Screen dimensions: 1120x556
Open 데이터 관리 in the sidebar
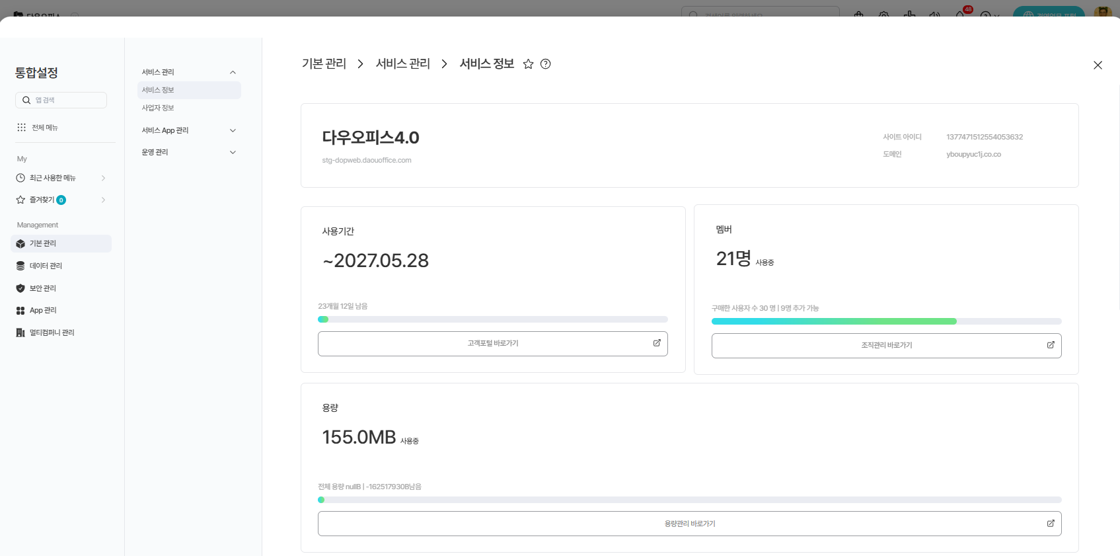click(46, 266)
